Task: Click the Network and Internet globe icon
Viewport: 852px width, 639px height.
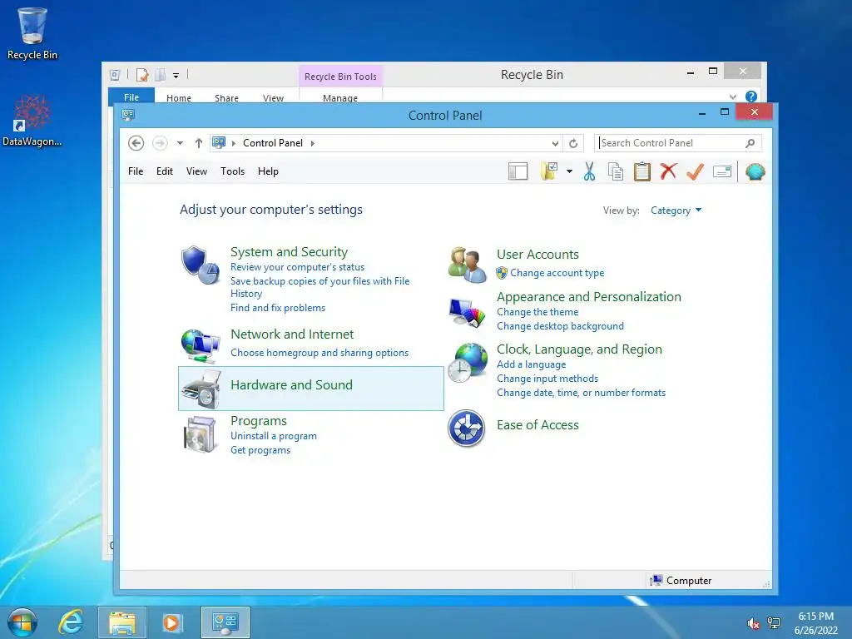Action: pos(200,345)
